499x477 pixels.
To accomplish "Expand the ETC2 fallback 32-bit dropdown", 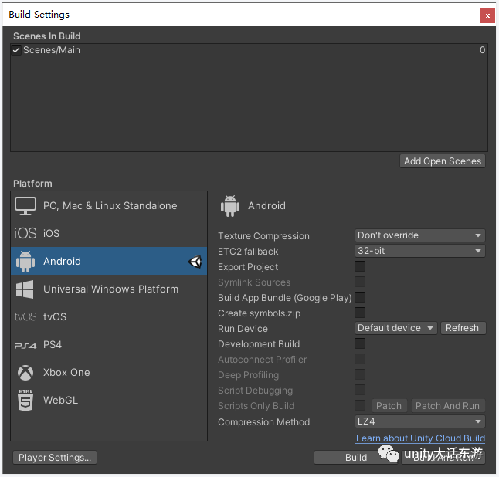I will (x=420, y=251).
